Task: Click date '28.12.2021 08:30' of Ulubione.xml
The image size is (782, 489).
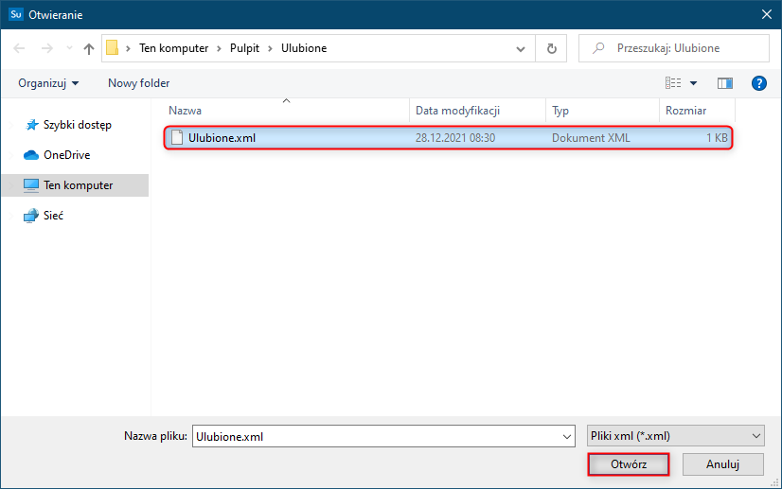Action: pos(455,137)
